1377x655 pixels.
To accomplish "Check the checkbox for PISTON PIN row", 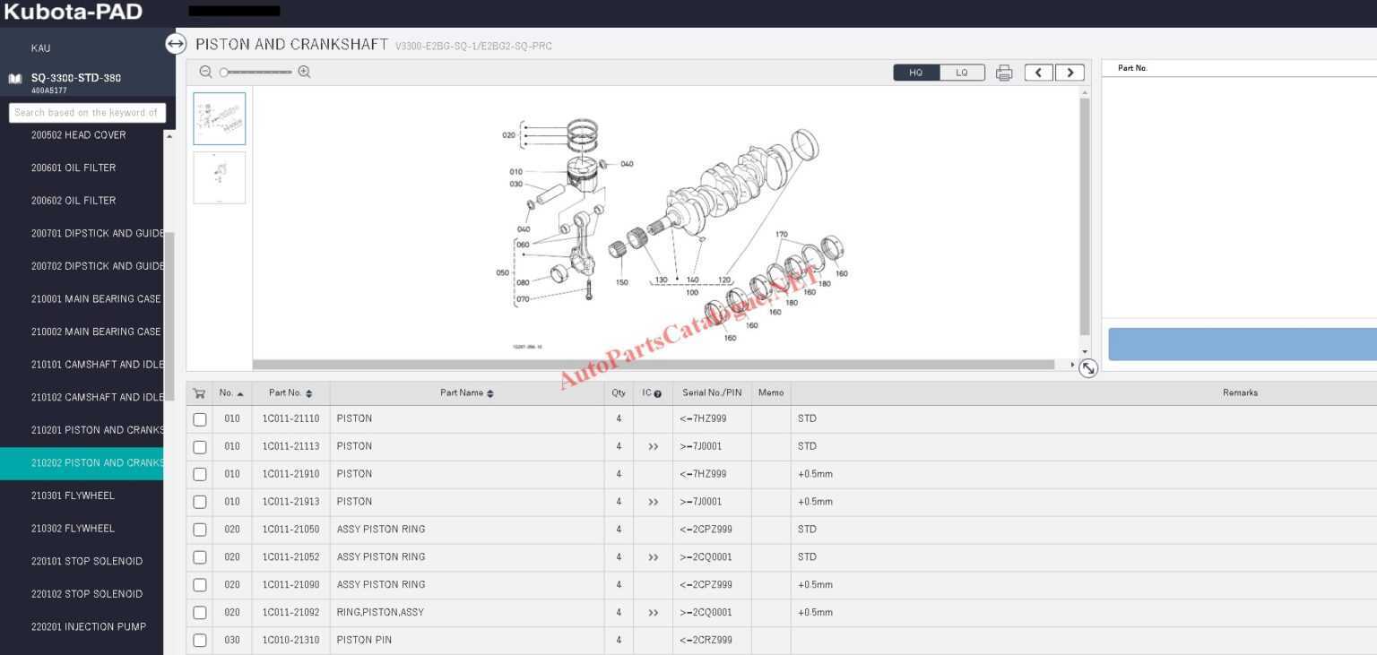I will (x=199, y=640).
